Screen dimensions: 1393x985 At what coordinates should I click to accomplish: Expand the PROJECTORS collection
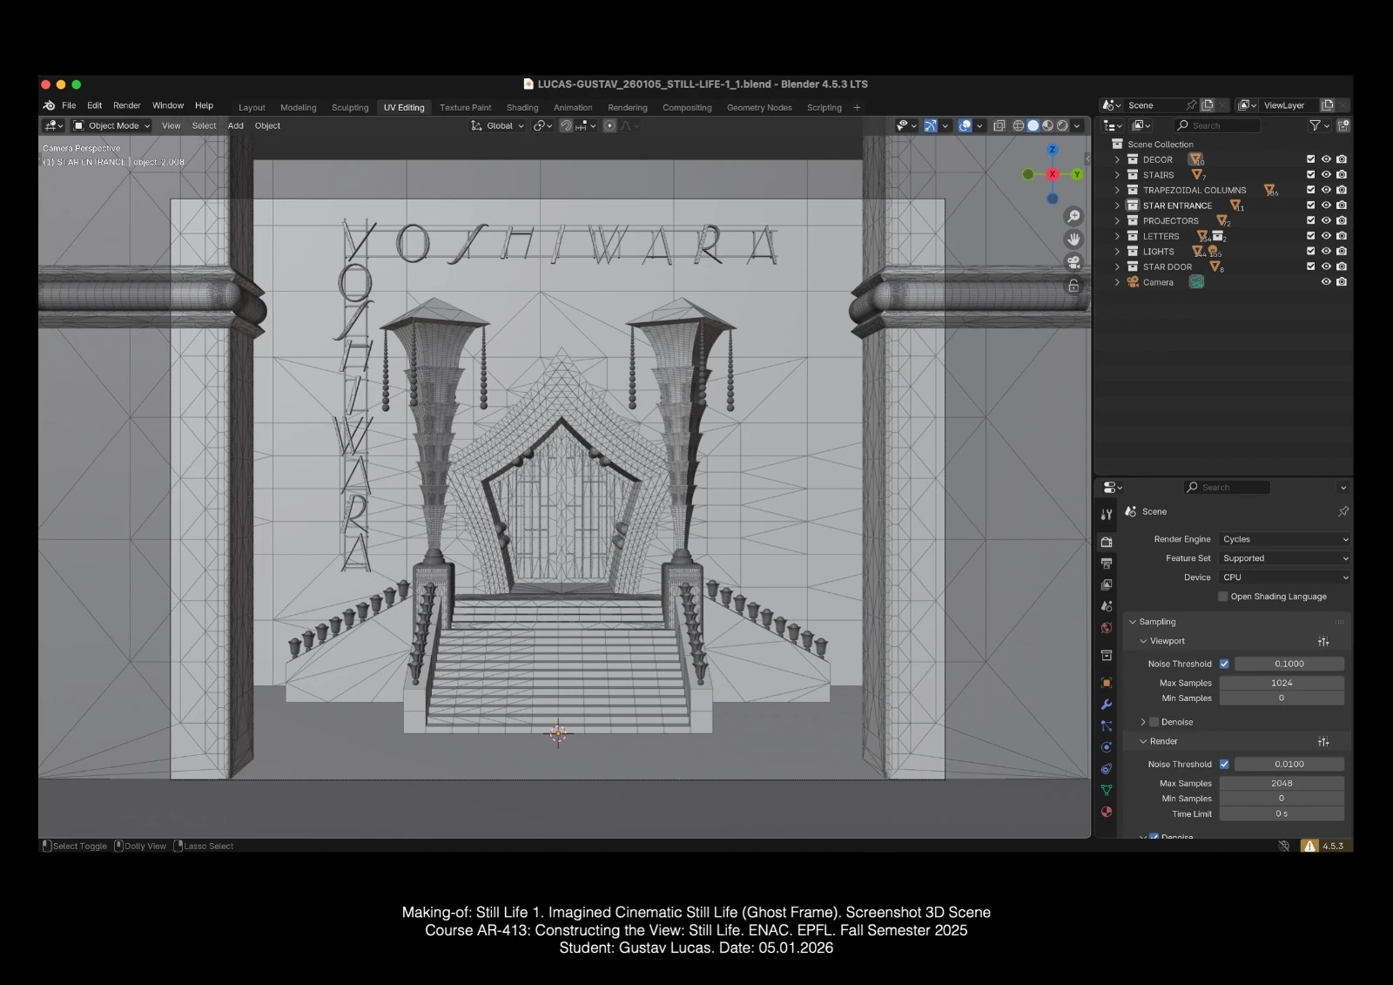(x=1117, y=221)
